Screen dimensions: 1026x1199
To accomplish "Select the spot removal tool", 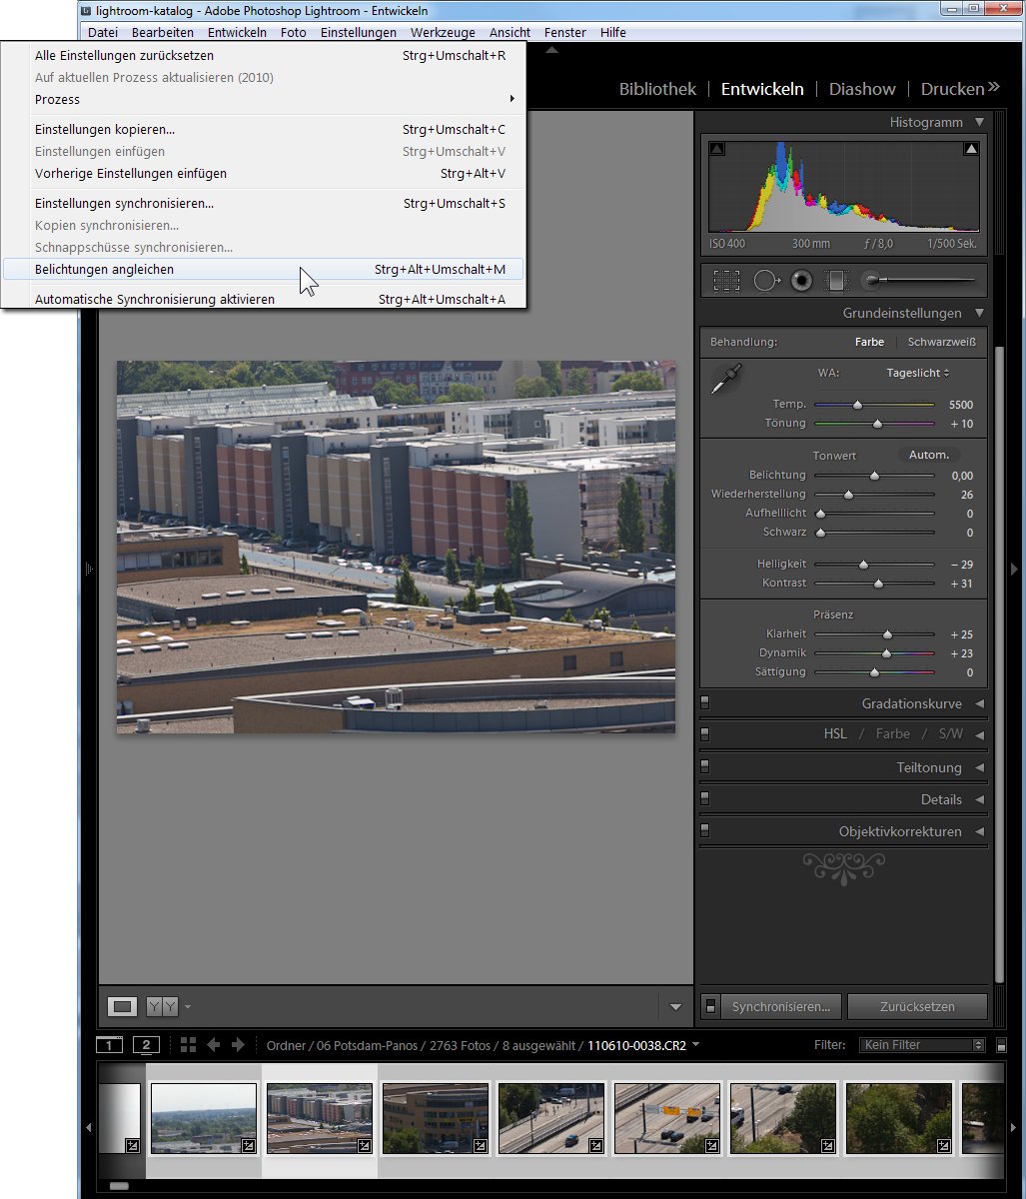I will 766,281.
